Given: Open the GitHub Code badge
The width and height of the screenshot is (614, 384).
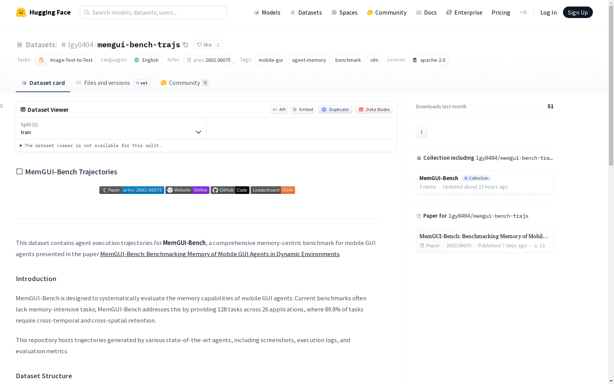Looking at the screenshot, I should tap(230, 190).
